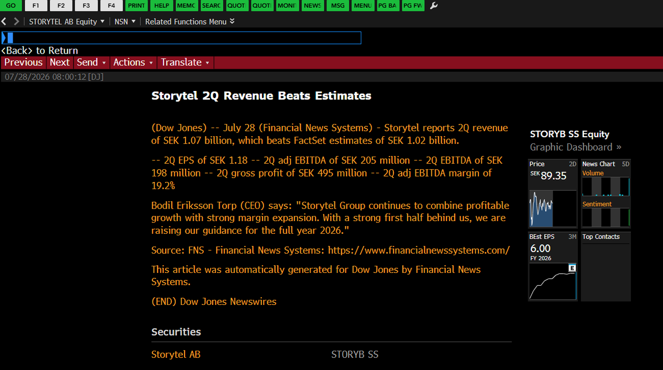The width and height of the screenshot is (663, 370).
Task: Open the News Chart tile
Action: (606, 193)
